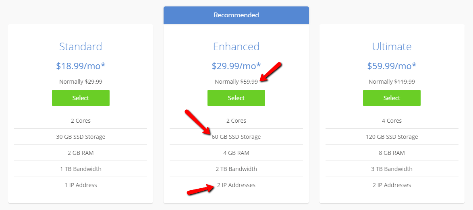The image size is (473, 210).
Task: Click the 3 TB Bandwidth feature
Action: click(x=392, y=169)
